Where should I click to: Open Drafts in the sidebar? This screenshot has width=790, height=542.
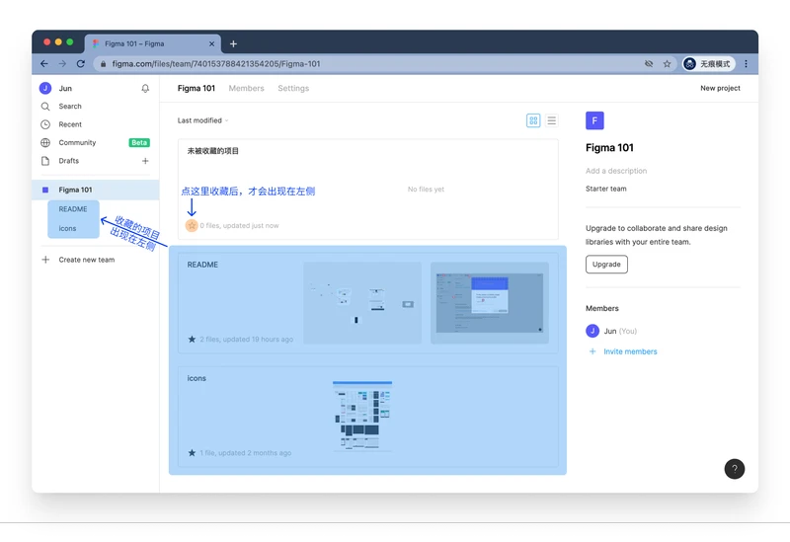68,161
